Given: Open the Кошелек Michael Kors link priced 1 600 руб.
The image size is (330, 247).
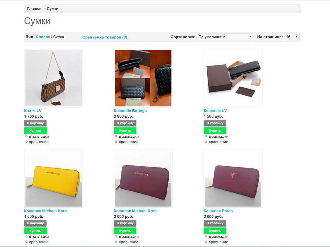Looking at the screenshot, I should click(45, 211).
